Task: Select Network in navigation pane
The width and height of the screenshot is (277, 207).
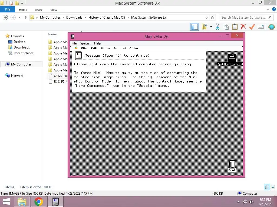Action: click(x=17, y=76)
